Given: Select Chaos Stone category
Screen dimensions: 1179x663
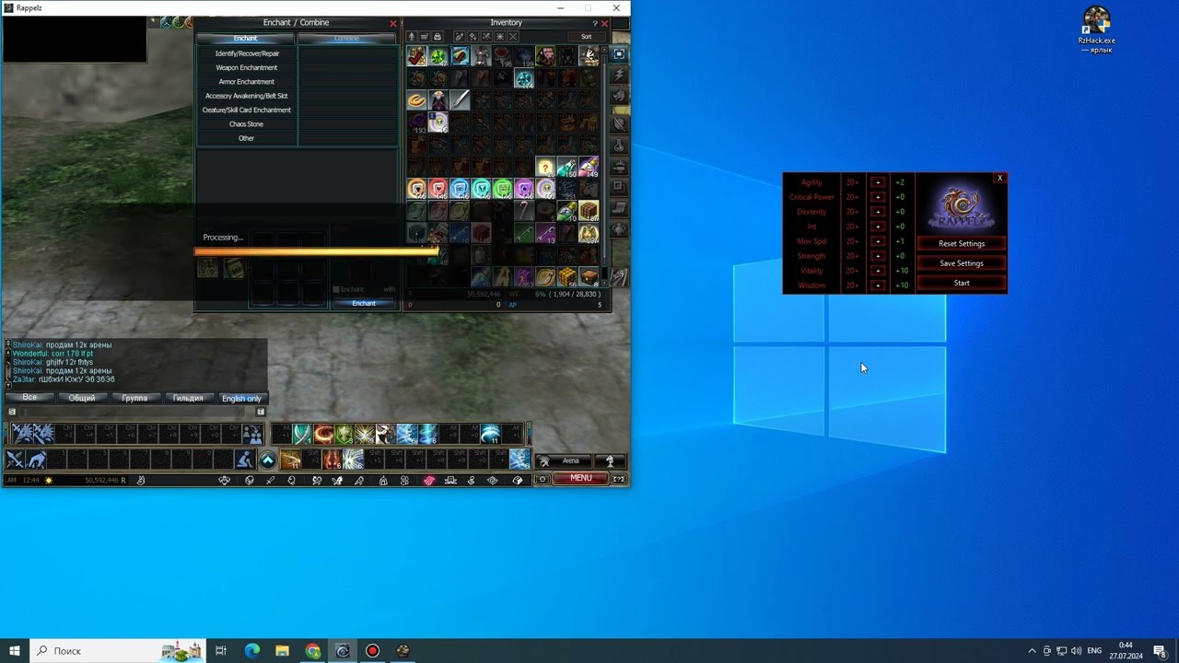Looking at the screenshot, I should (x=247, y=124).
